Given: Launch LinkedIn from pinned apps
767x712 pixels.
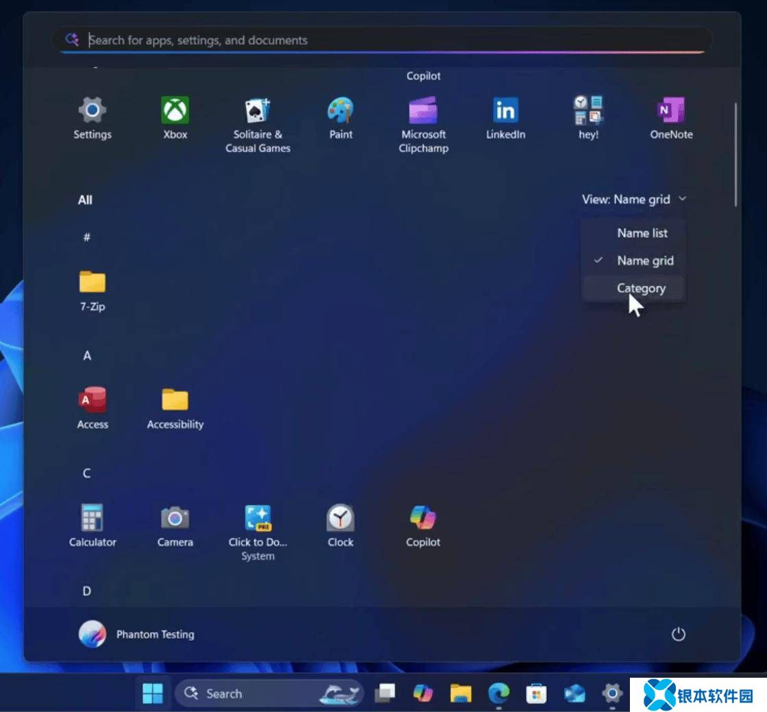Looking at the screenshot, I should pyautogui.click(x=505, y=119).
